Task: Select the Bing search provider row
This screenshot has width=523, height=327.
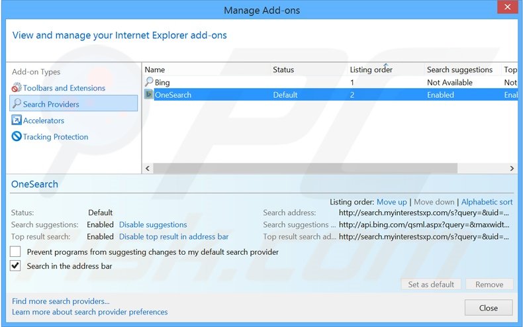Action: tap(330, 82)
